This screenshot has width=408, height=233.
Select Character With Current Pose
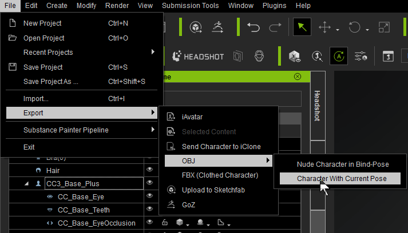[340, 178]
